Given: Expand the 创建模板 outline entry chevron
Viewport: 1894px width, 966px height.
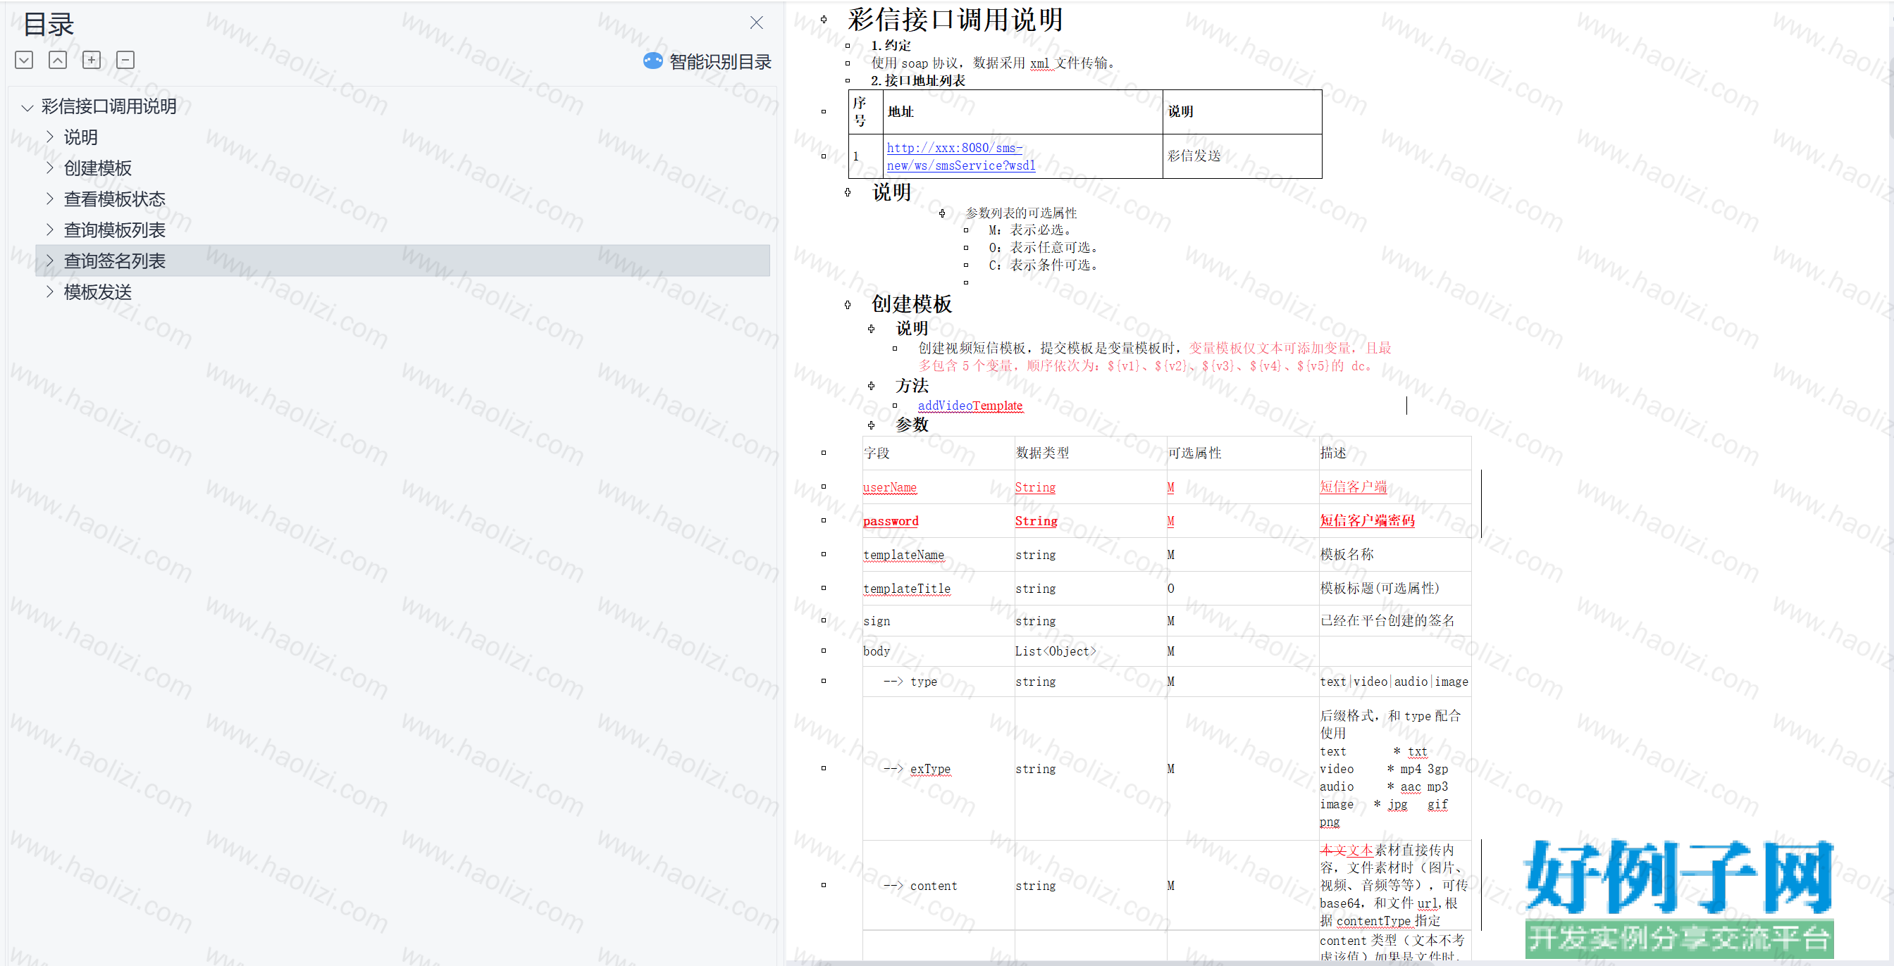Looking at the screenshot, I should click(x=50, y=168).
